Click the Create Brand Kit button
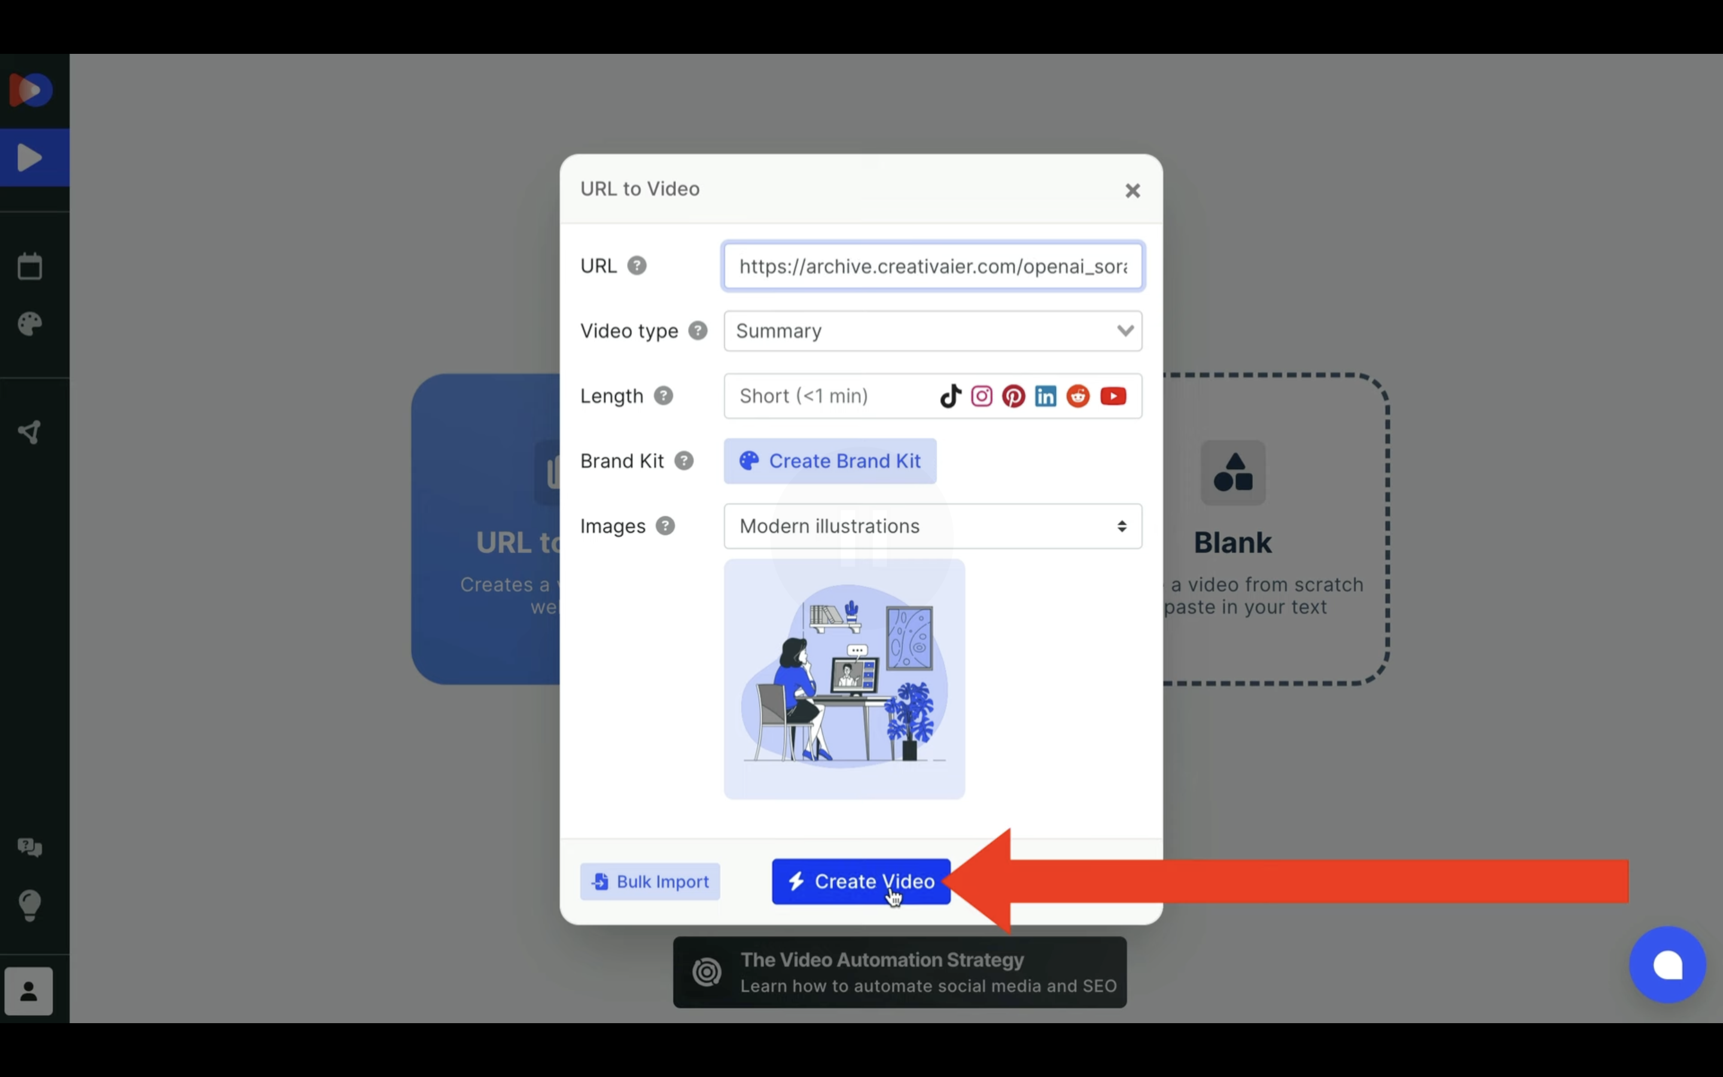The height and width of the screenshot is (1077, 1723). click(x=829, y=461)
